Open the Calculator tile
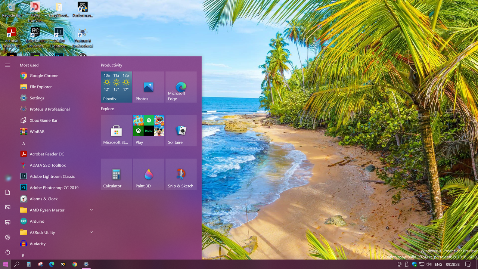 click(116, 174)
